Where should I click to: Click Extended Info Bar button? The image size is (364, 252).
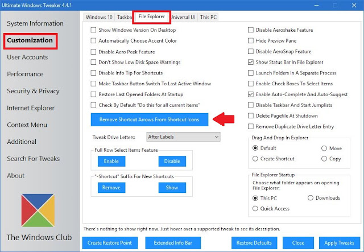[173, 243]
